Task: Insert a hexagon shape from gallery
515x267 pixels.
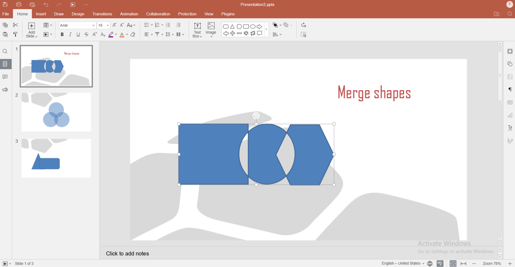Action: [x=239, y=26]
